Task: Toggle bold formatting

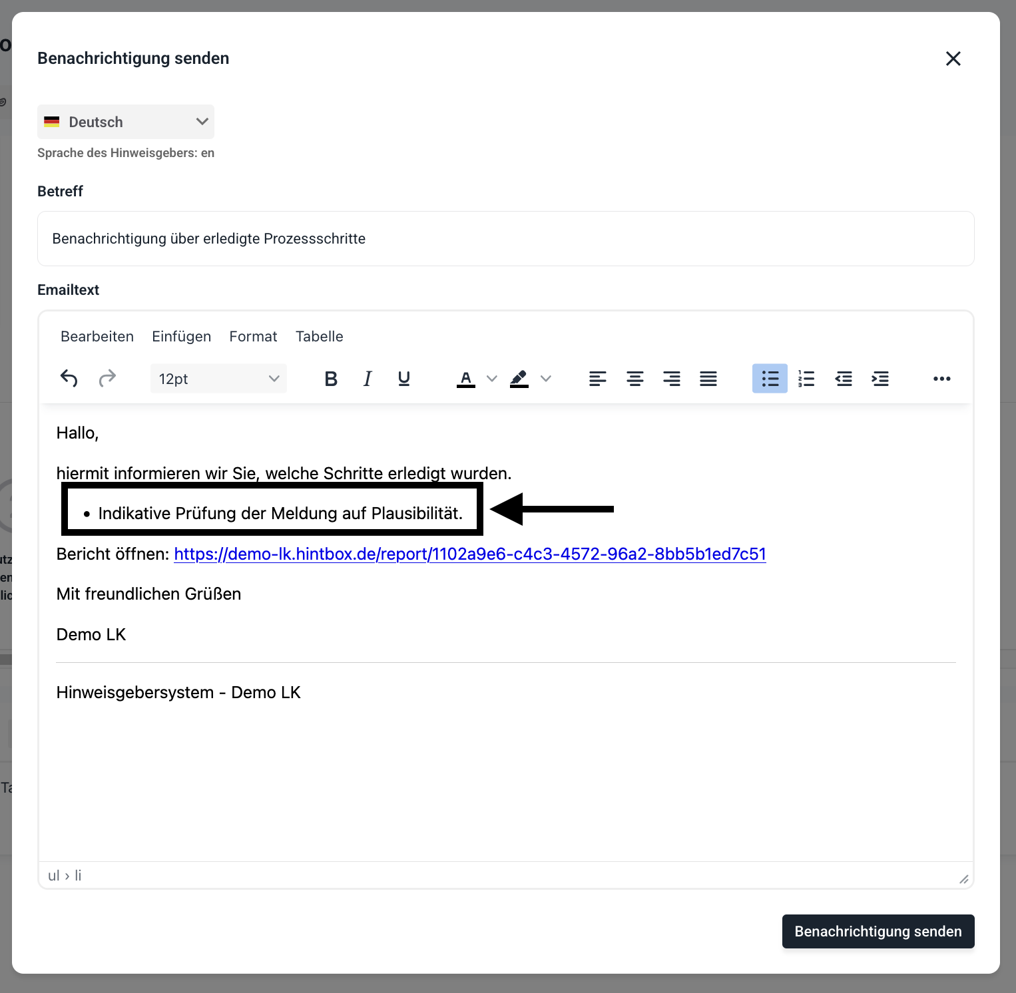Action: [331, 379]
